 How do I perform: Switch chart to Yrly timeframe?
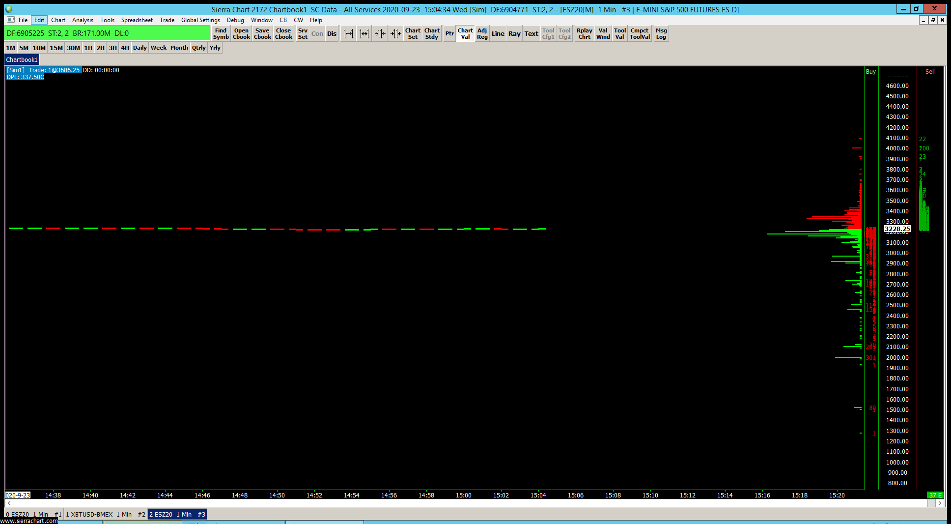coord(215,48)
